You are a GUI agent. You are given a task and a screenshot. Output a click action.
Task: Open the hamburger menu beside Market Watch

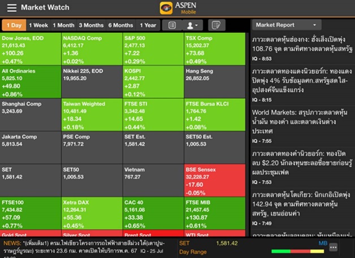point(12,8)
